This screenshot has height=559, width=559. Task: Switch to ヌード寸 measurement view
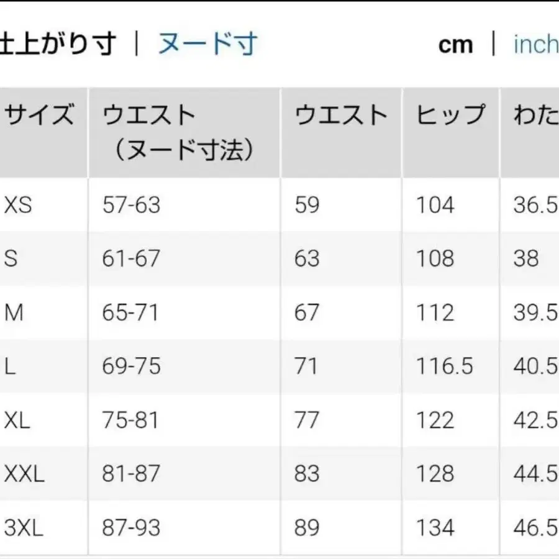click(208, 43)
